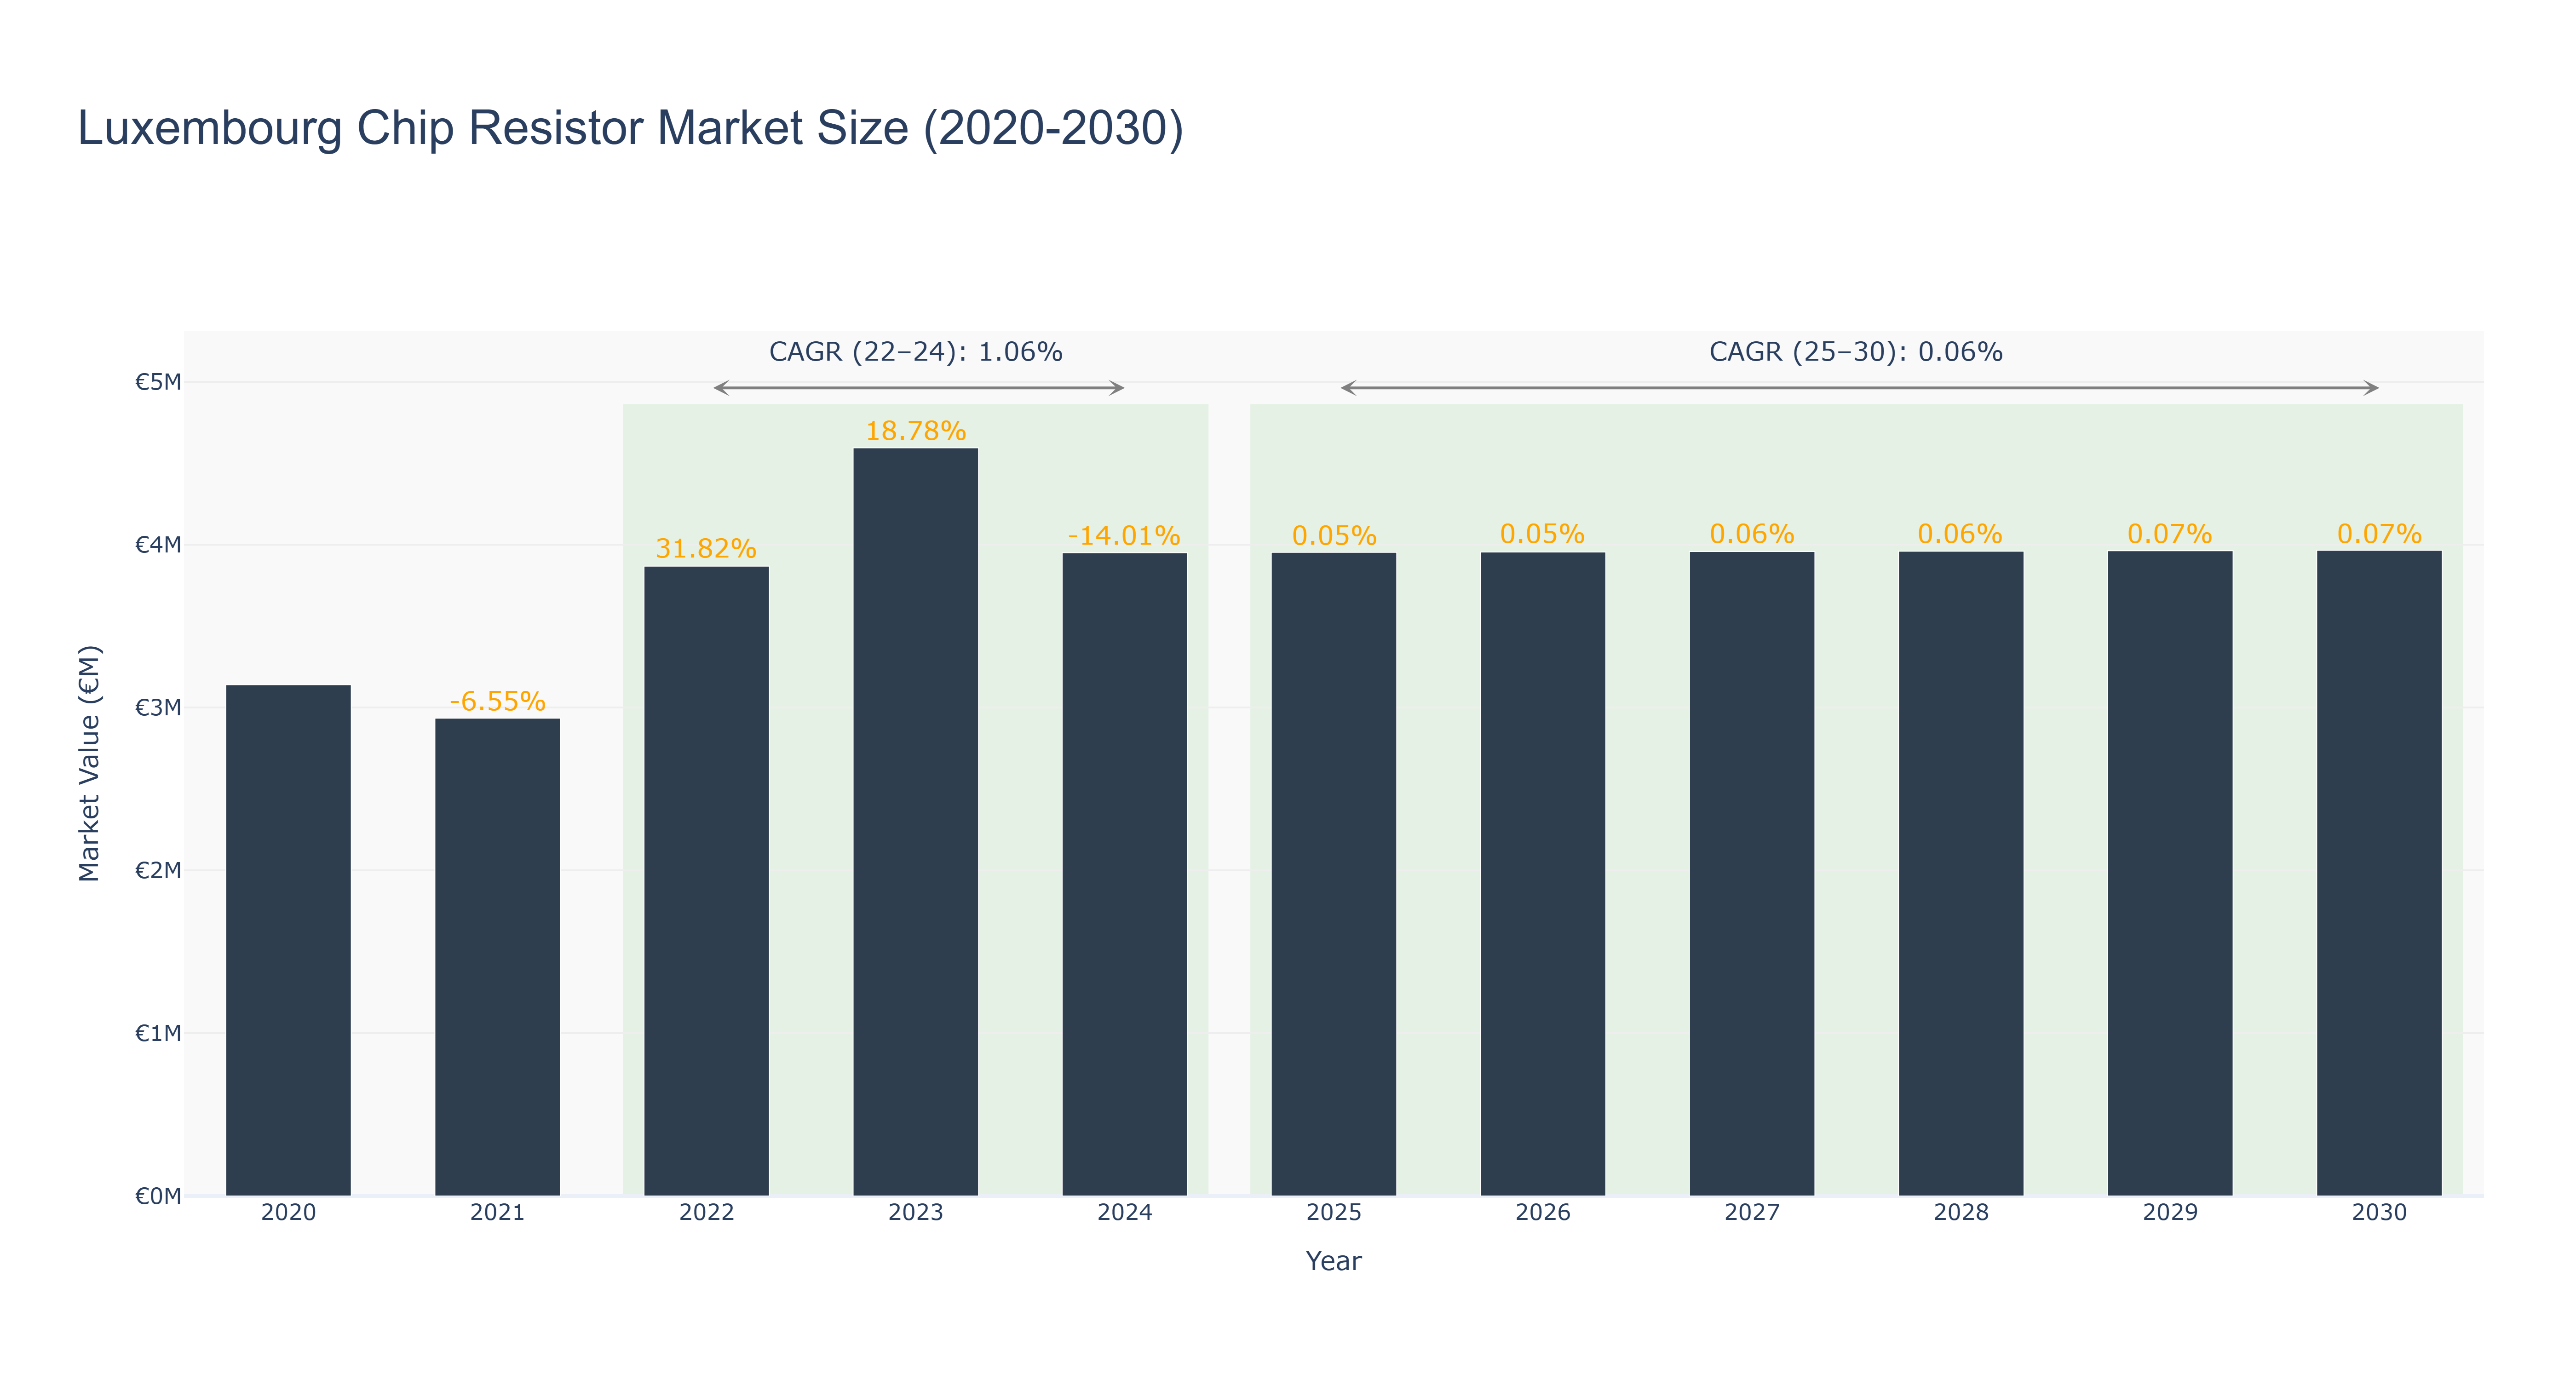The height and width of the screenshot is (1380, 2576).
Task: Click the "0.06%" label above 2028
Action: pos(1960,534)
